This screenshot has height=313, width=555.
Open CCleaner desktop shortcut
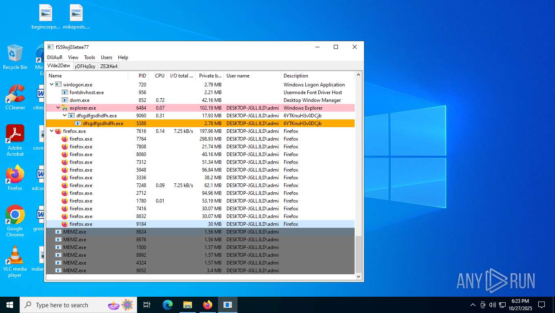[x=15, y=97]
